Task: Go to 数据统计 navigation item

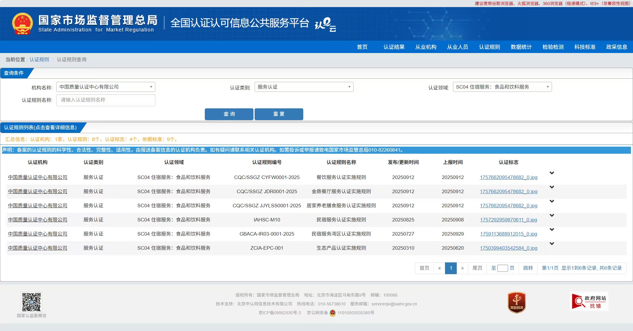Action: (521, 47)
